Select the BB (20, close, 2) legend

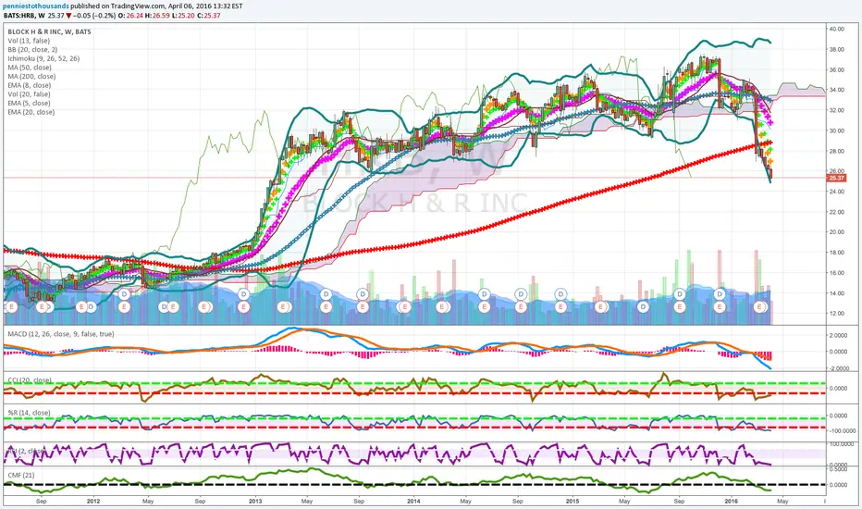[x=32, y=50]
